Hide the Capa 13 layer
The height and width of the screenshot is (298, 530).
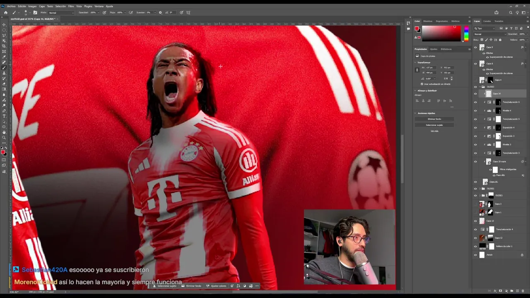475,221
